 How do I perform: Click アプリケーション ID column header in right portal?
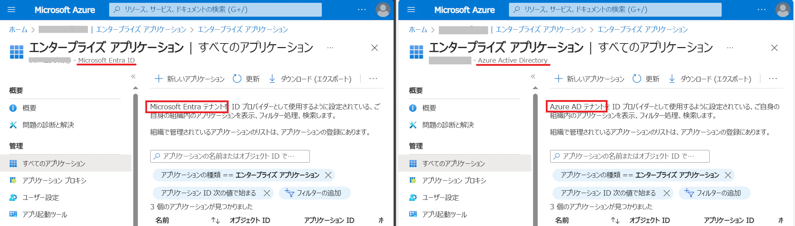click(729, 220)
